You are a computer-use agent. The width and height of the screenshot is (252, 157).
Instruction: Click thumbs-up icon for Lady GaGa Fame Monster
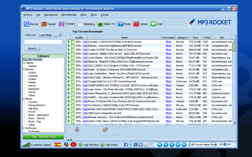pyautogui.click(x=73, y=90)
